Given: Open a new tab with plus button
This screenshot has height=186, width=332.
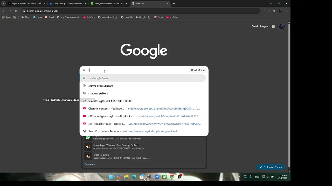Looking at the screenshot, I should coord(174,4).
